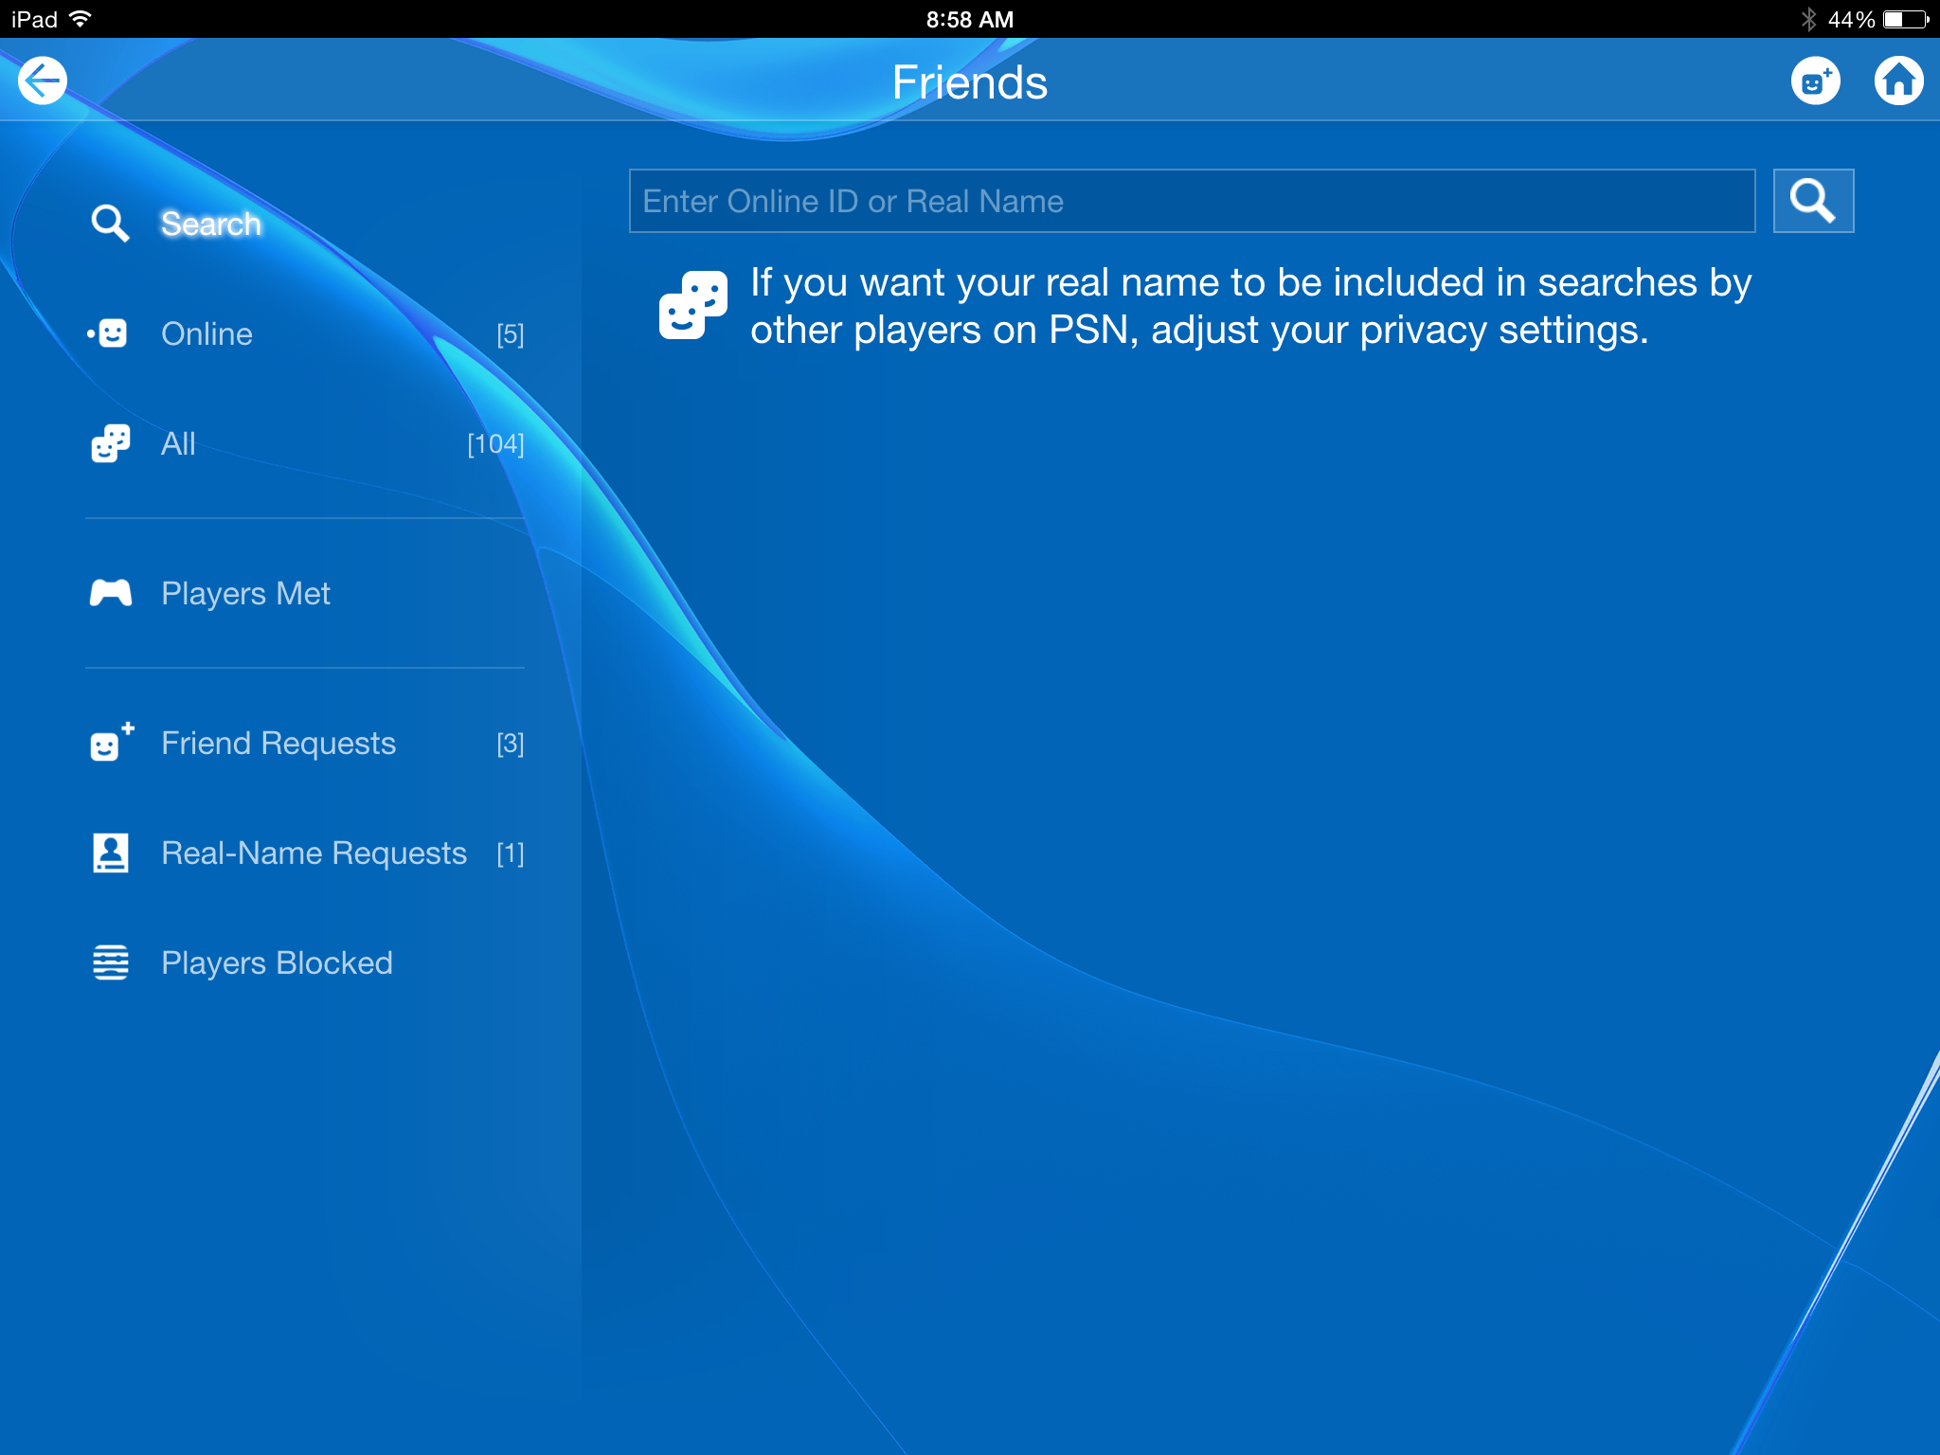Click the PSN avatar icon beside privacy message
The width and height of the screenshot is (1940, 1455).
pyautogui.click(x=692, y=305)
